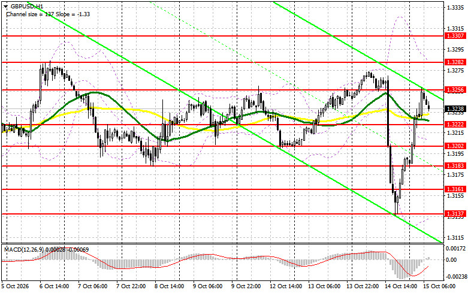Click the MACD scale value -0.00238
Screen dimensions: 468x293
[x=455, y=277]
